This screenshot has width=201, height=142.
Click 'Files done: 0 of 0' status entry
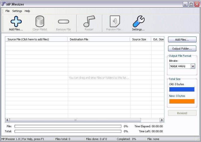(97, 139)
